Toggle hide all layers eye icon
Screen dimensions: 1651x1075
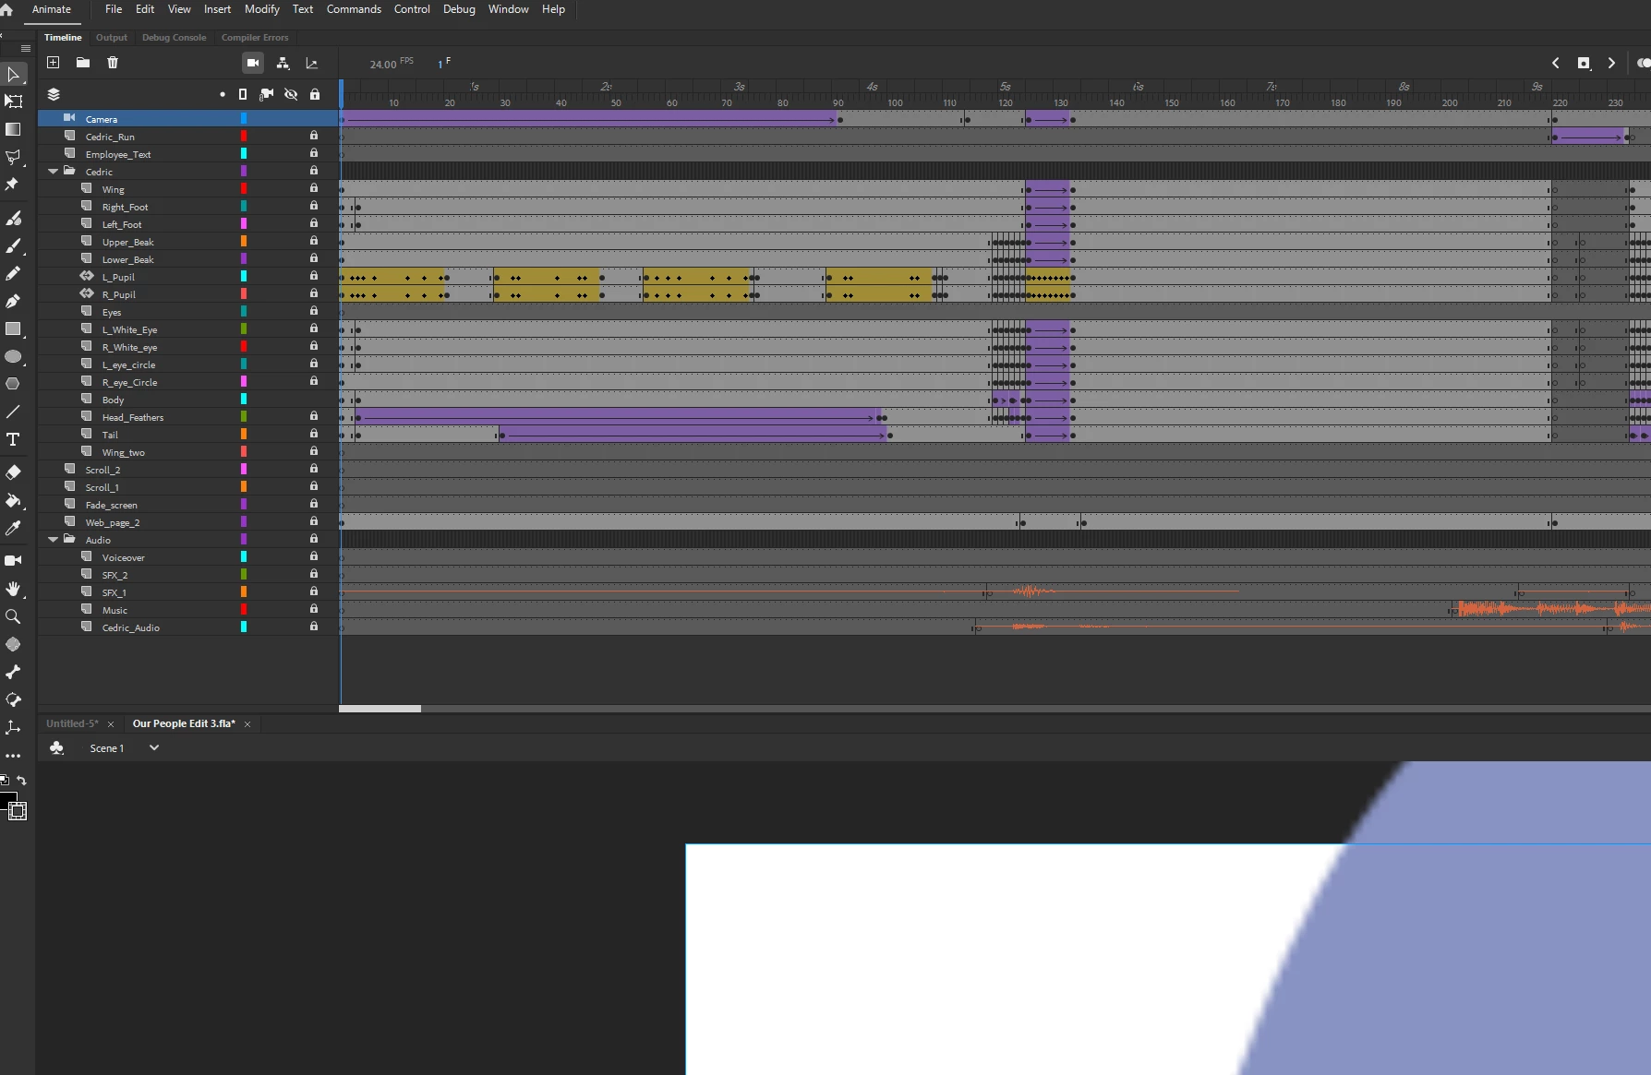pos(291,94)
